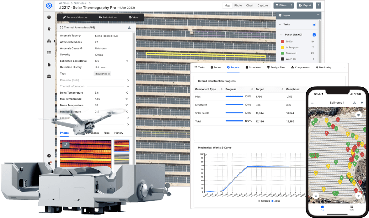Screen dimensions: 369x218
Task: Switch to the Schedules tab
Action: point(253,67)
